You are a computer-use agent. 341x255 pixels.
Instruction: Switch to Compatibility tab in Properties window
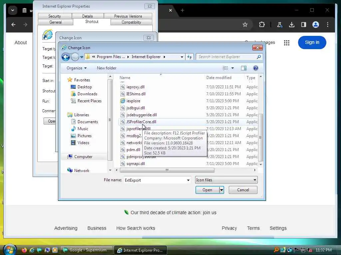pyautogui.click(x=131, y=22)
